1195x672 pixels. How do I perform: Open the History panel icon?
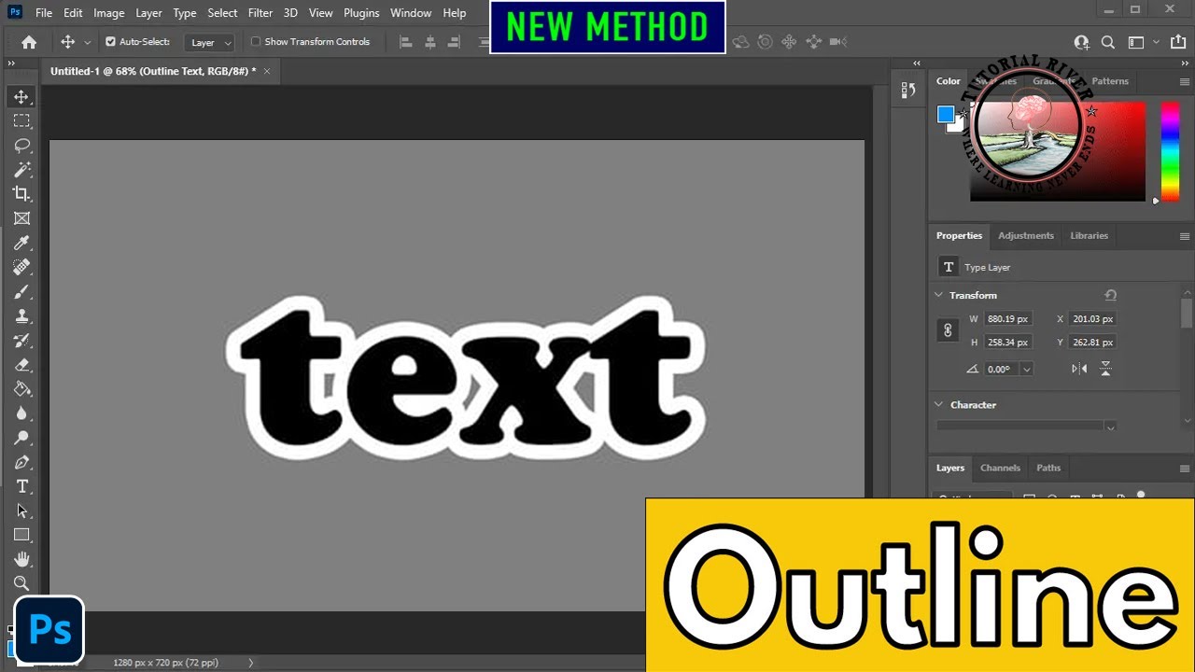point(908,90)
